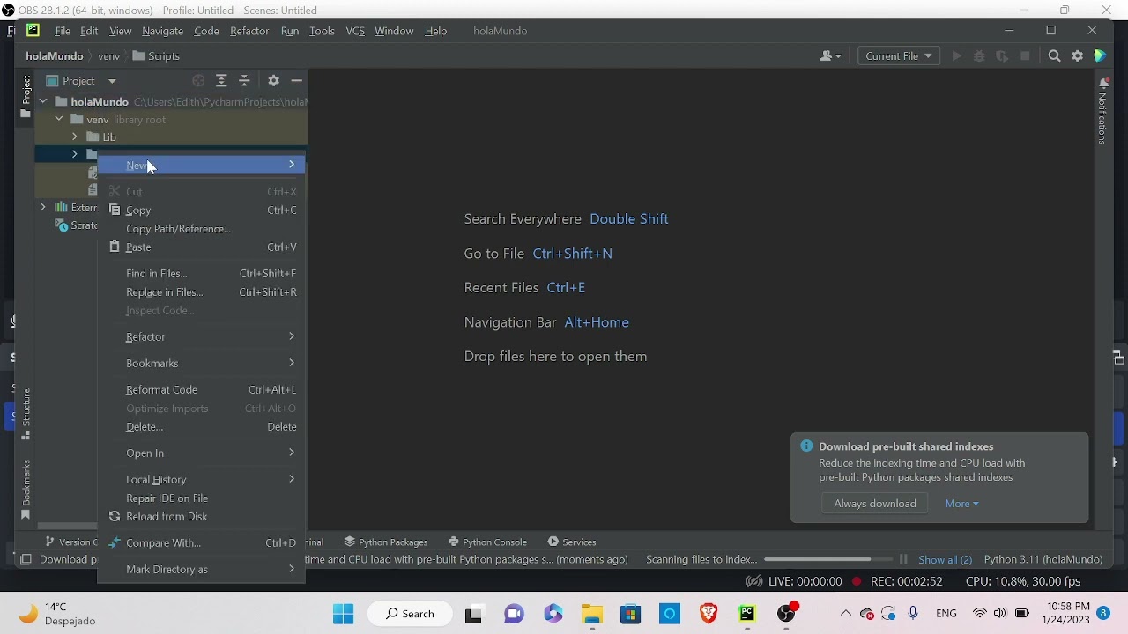Click the taskbar Search box
This screenshot has height=634, width=1128.
(x=410, y=614)
